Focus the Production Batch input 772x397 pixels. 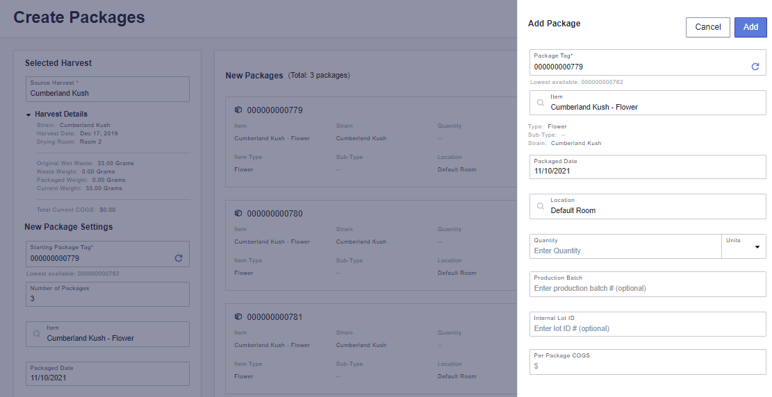click(648, 284)
